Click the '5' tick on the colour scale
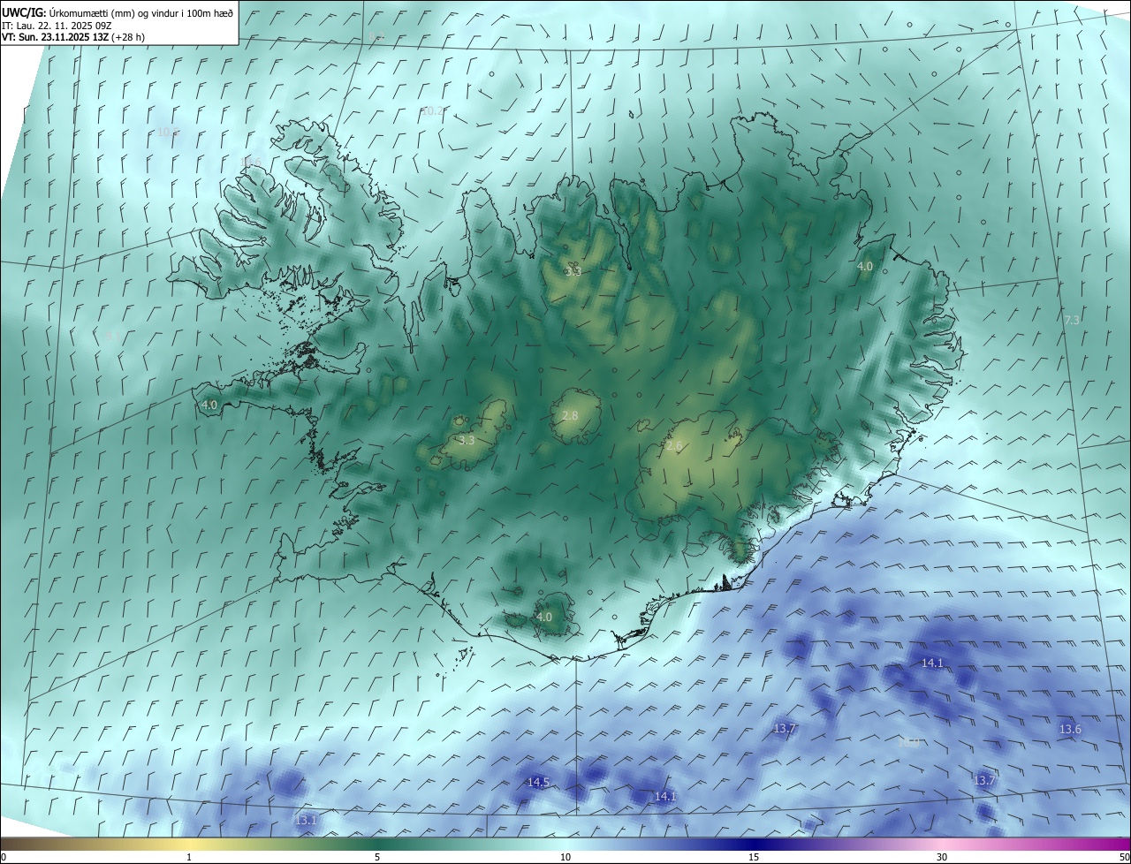Image resolution: width=1131 pixels, height=864 pixels. coord(377,857)
